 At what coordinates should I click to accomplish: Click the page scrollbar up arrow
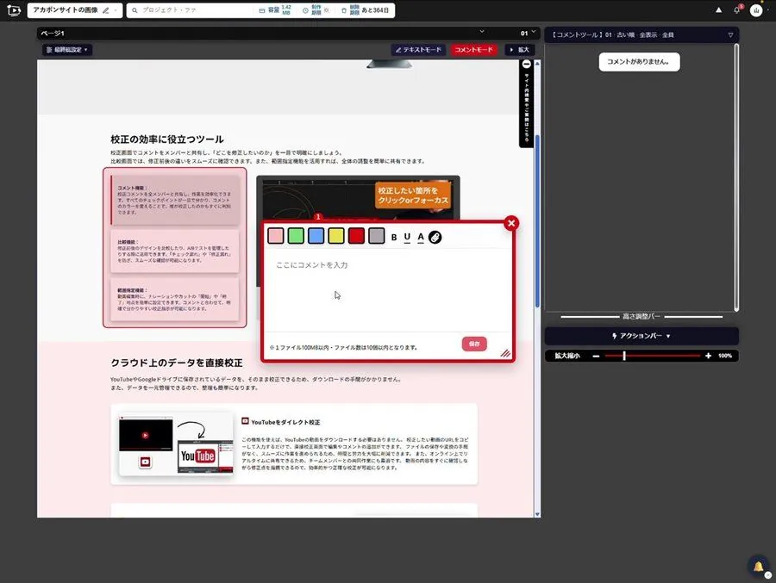click(x=537, y=64)
